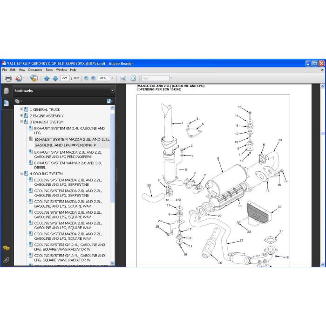Screen dimensions: 326x326
Task: Click the bookmarks options gear icon
Action: tap(18, 101)
